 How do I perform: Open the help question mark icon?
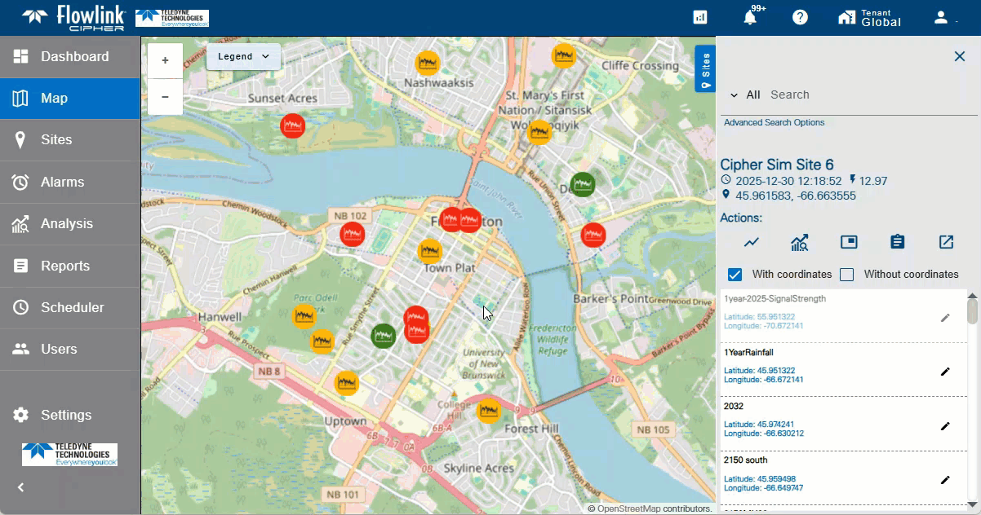pyautogui.click(x=800, y=18)
